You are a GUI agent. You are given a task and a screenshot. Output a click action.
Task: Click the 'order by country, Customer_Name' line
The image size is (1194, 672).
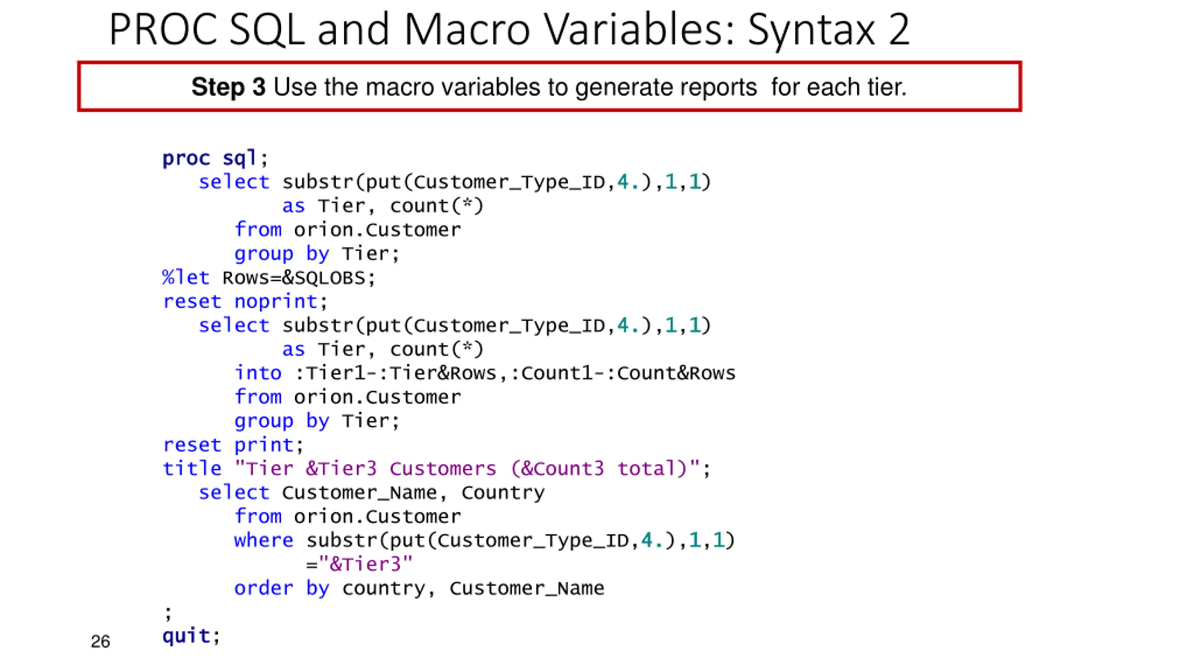[419, 588]
